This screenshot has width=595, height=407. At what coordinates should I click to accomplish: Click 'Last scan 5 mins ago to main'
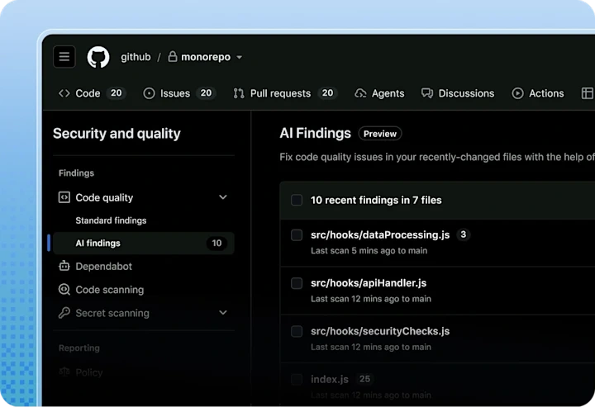[369, 250]
